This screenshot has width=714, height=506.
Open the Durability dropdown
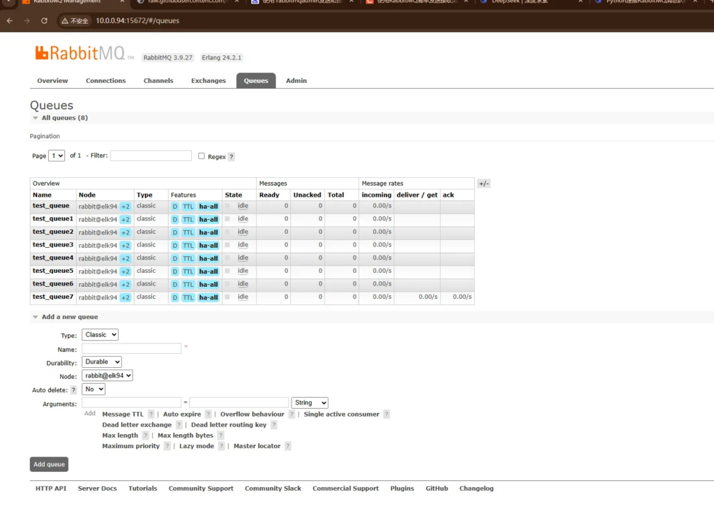[x=101, y=362]
